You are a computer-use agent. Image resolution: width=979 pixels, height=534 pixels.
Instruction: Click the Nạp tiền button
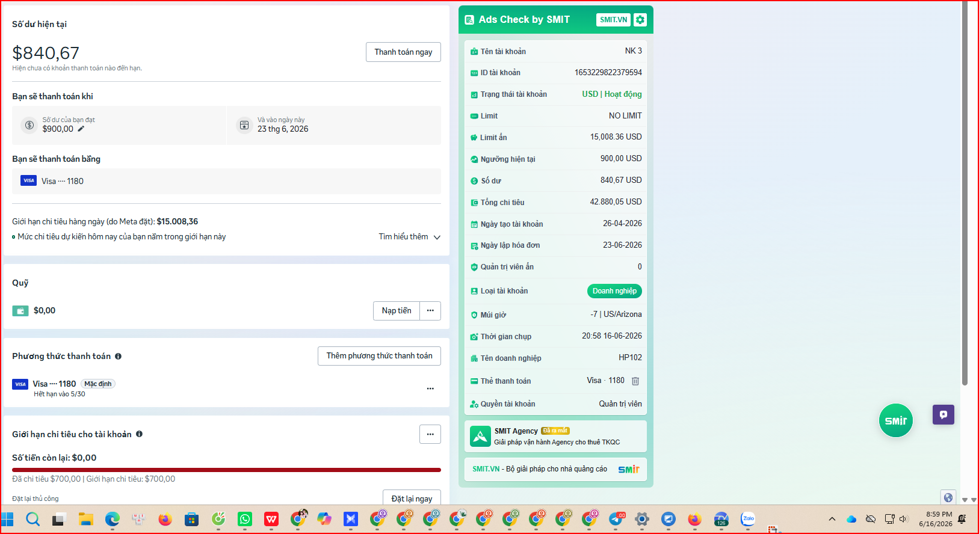397,311
